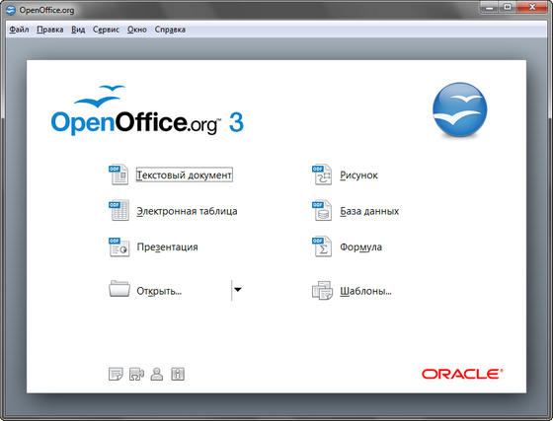Click the information icon at the bottom
This screenshot has width=553, height=421.
click(178, 374)
